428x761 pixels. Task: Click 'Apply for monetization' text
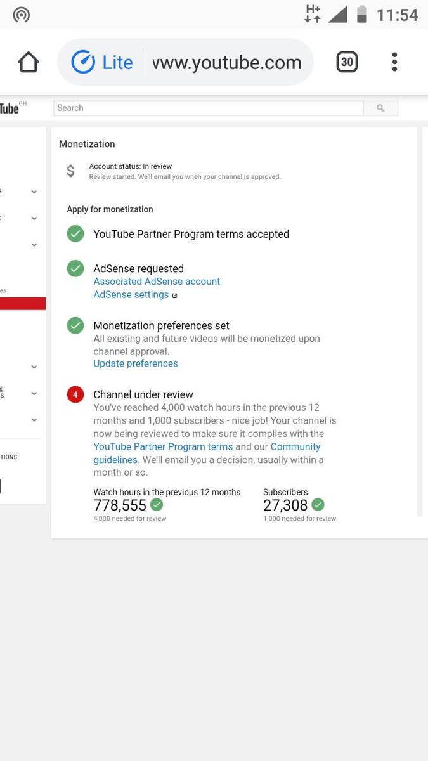point(110,209)
